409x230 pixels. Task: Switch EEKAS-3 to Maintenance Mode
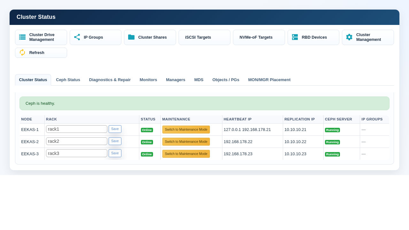(186, 154)
